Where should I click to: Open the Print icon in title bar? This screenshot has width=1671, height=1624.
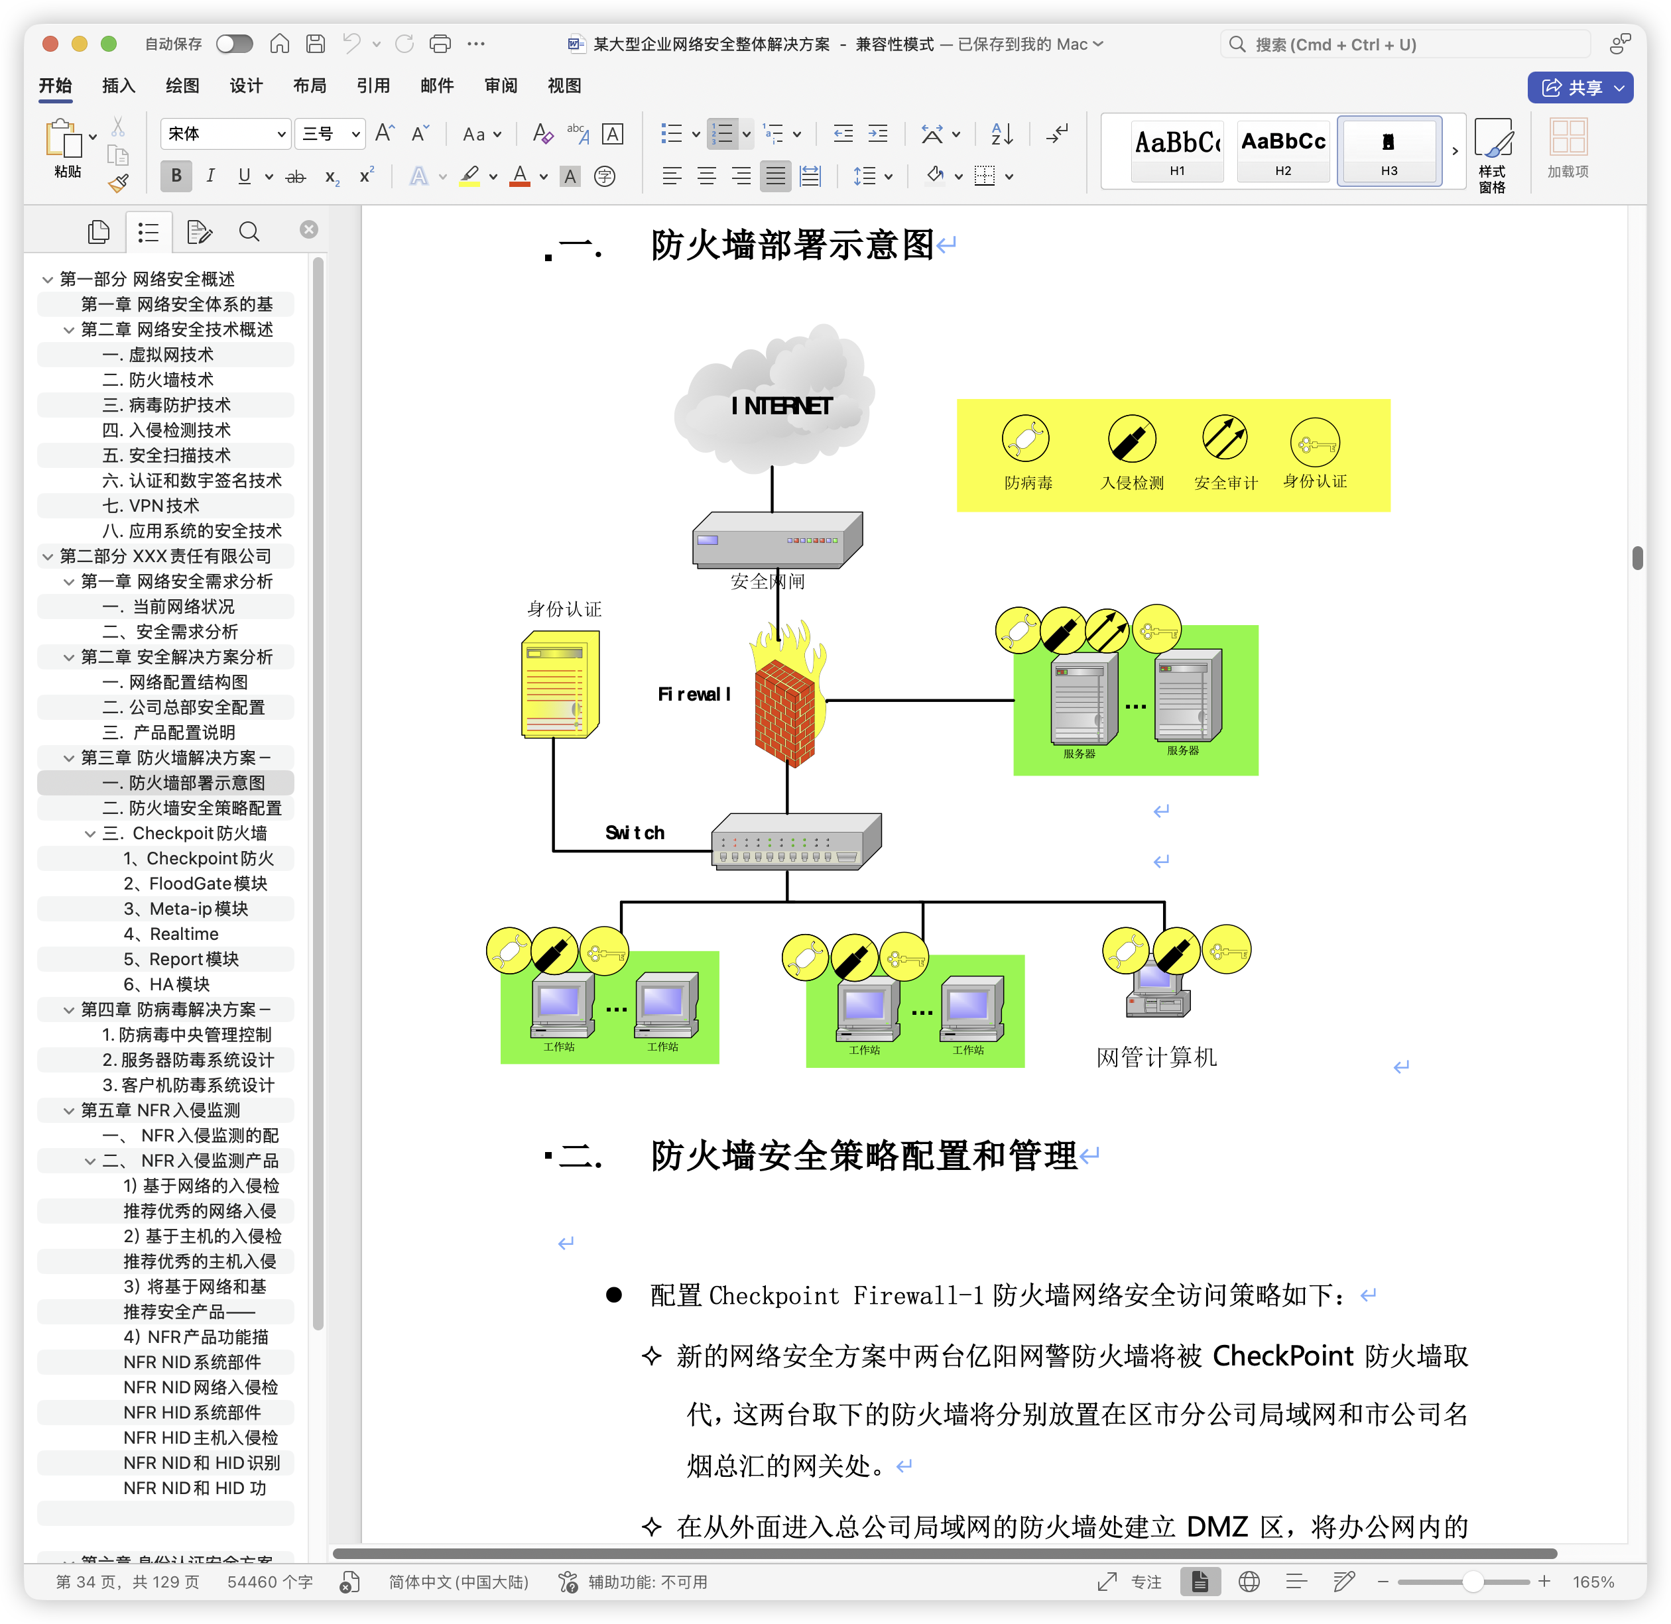pyautogui.click(x=440, y=44)
